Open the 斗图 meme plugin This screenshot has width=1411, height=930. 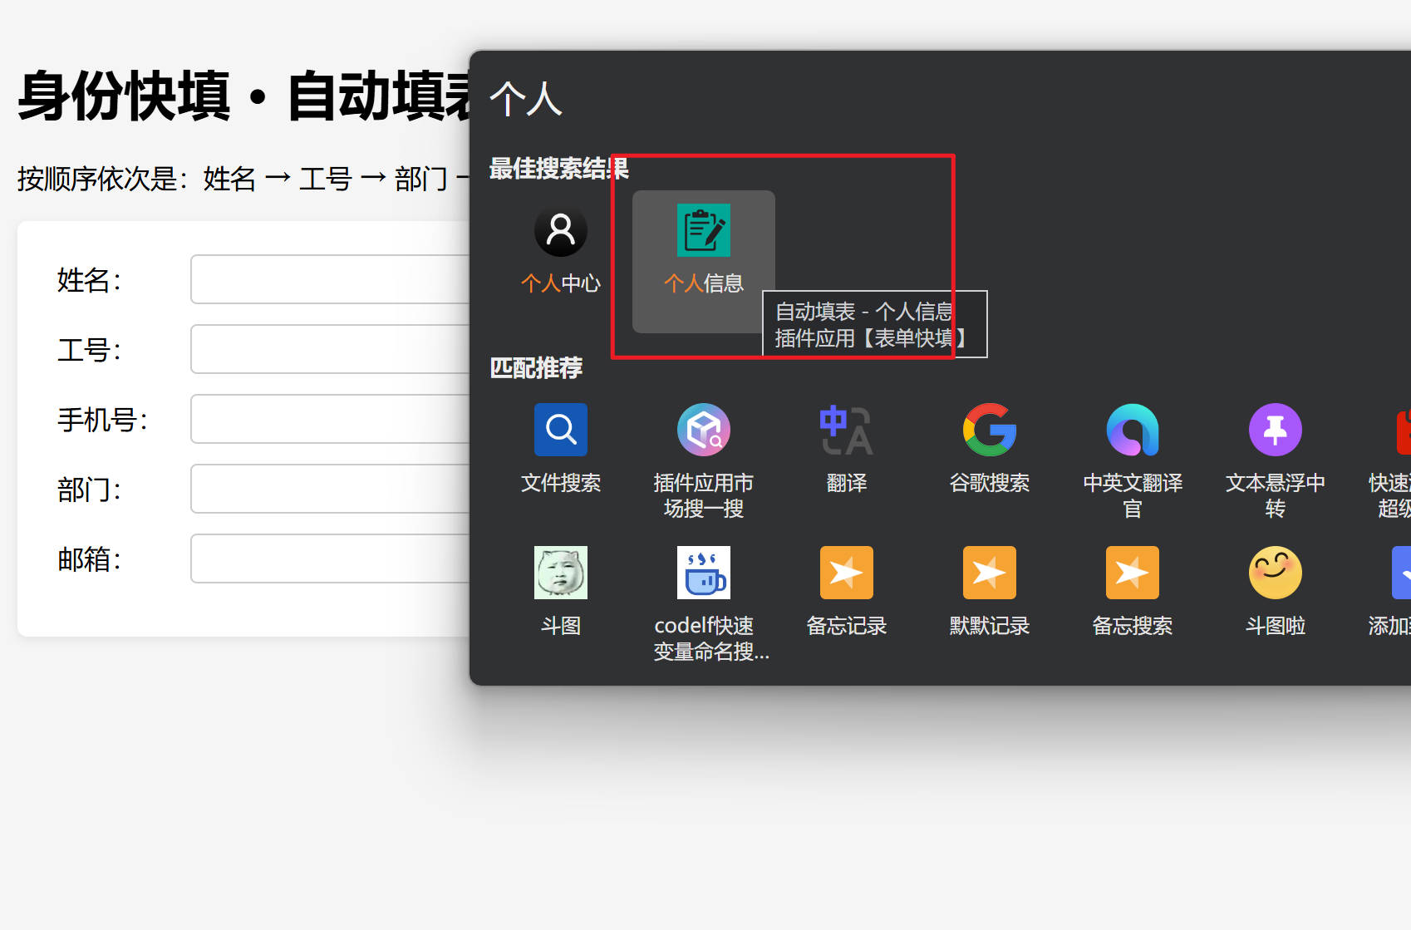[560, 573]
